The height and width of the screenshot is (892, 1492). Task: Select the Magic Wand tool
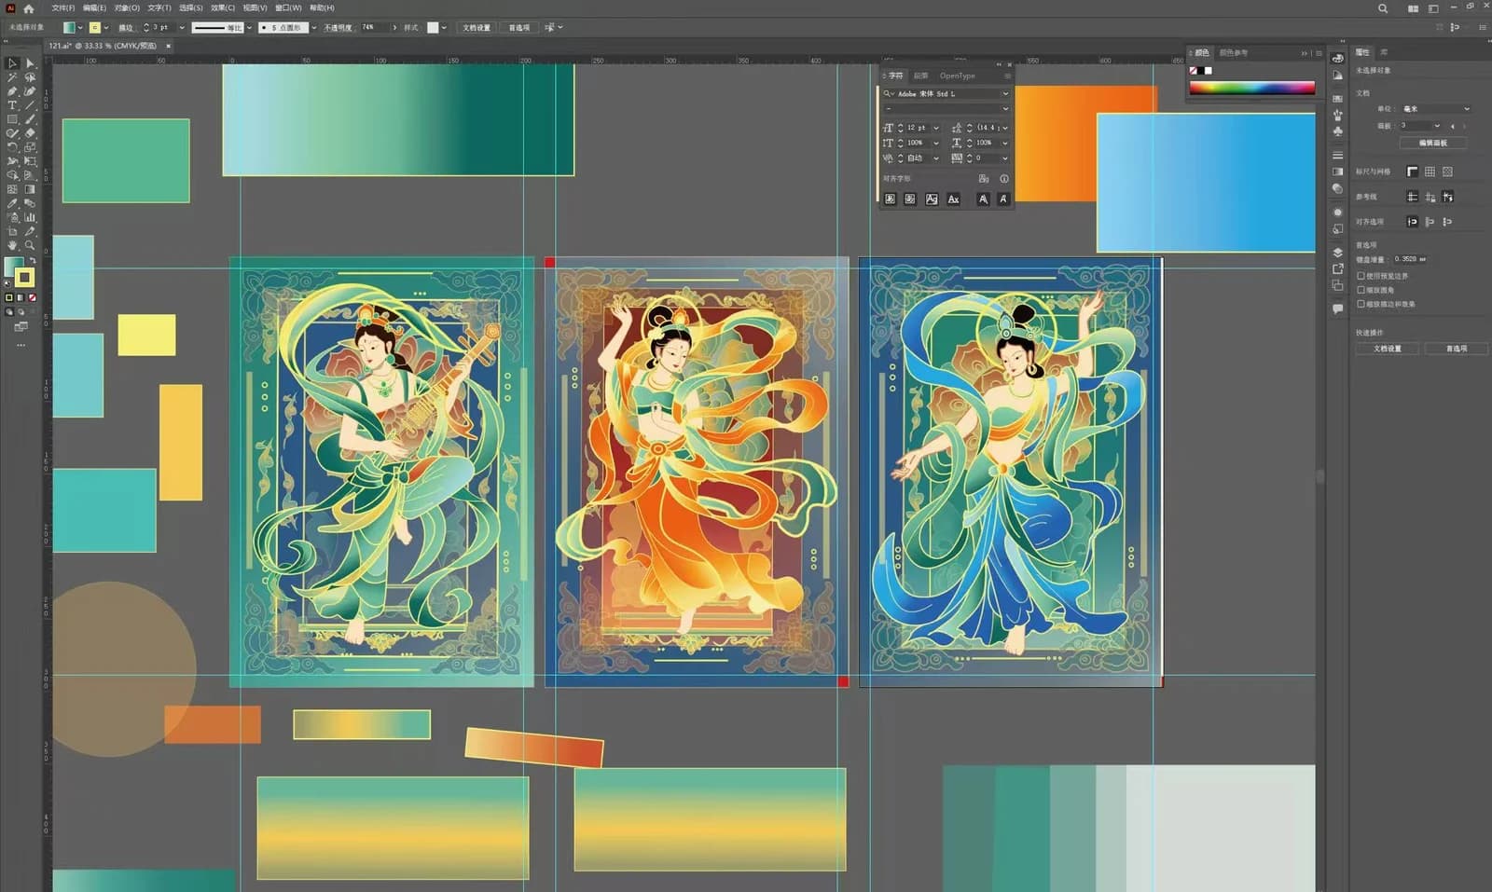[x=12, y=77]
